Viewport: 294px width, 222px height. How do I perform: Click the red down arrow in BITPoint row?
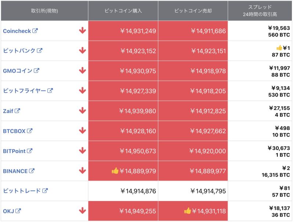point(82,150)
